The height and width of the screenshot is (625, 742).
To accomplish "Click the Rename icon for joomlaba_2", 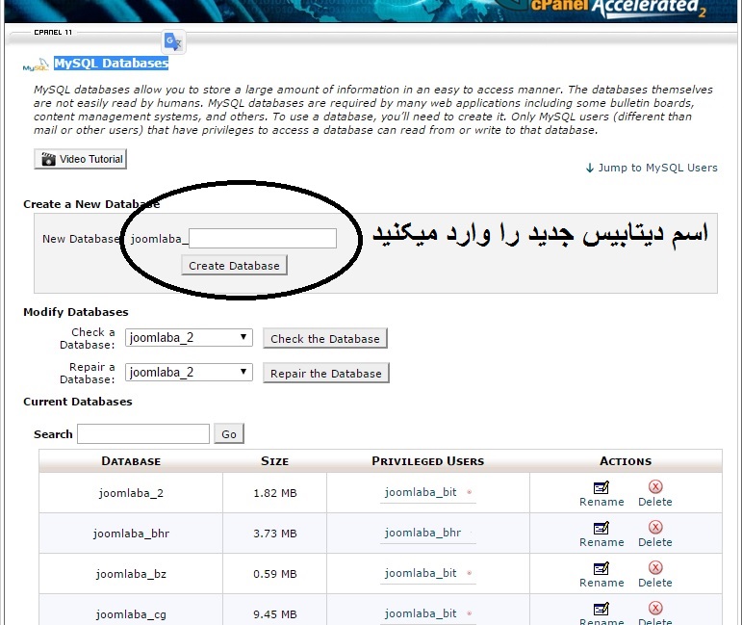I will (x=601, y=487).
